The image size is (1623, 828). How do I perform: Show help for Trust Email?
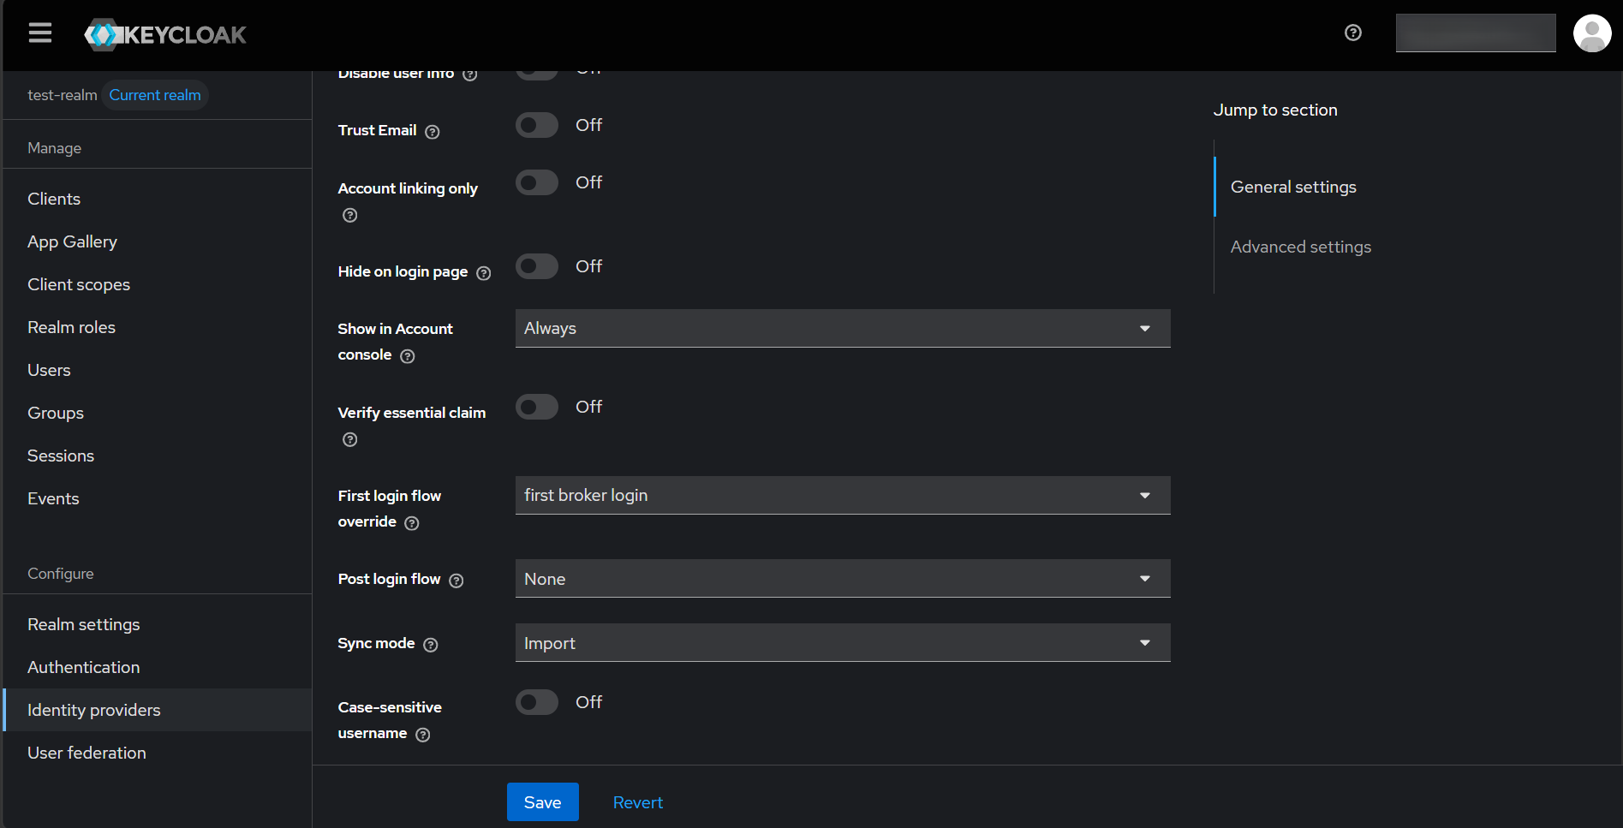click(x=433, y=132)
